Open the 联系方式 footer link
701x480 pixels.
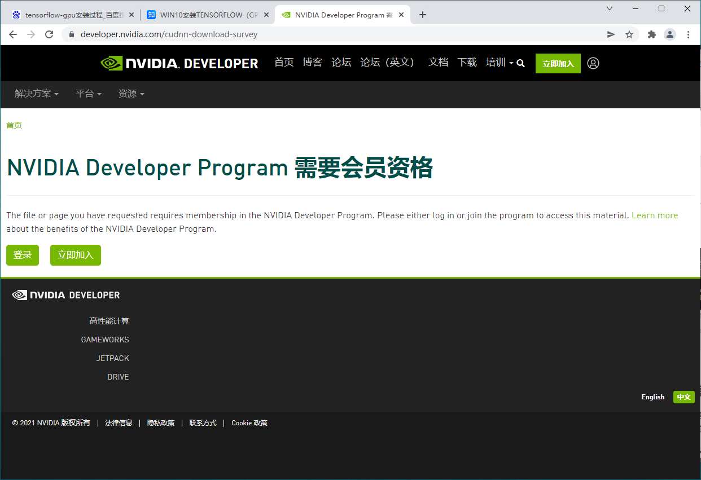tap(203, 423)
